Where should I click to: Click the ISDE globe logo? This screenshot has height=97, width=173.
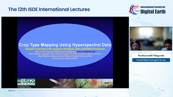[x=134, y=10]
